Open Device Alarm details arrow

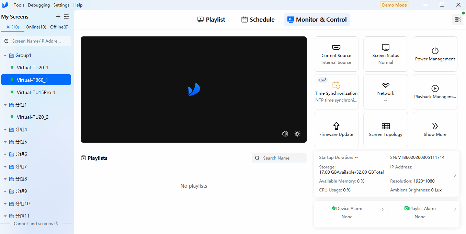click(x=383, y=209)
